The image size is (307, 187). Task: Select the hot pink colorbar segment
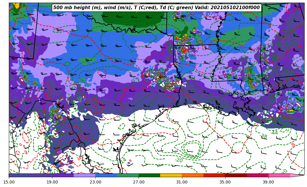pyautogui.click(x=279, y=175)
